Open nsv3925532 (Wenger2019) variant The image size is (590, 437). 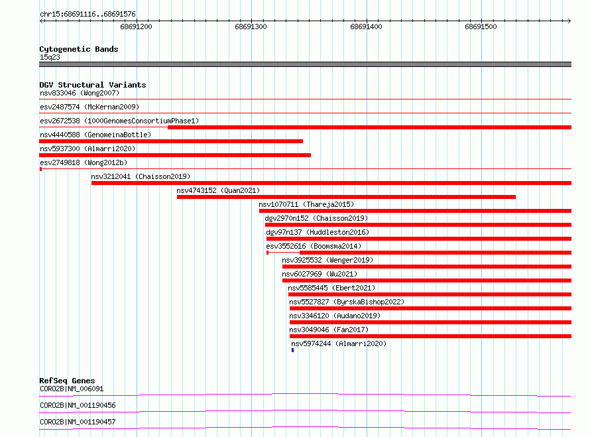(x=327, y=260)
